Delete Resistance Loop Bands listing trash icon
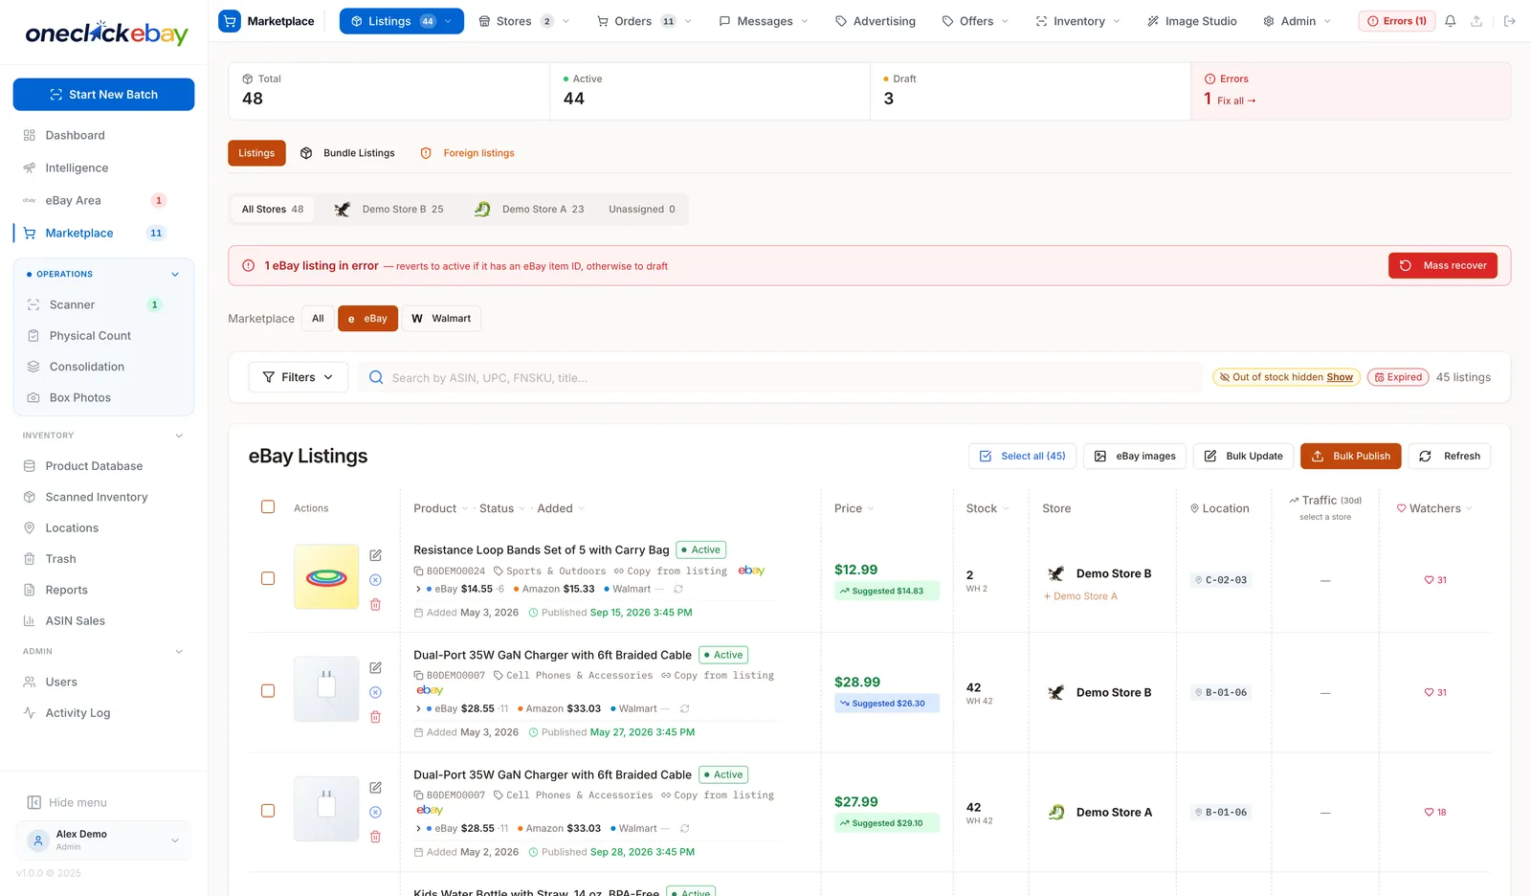Image resolution: width=1531 pixels, height=896 pixels. pos(375,605)
